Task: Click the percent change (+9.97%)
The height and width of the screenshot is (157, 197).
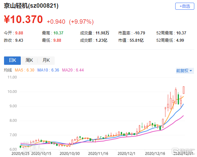Action: [81, 22]
